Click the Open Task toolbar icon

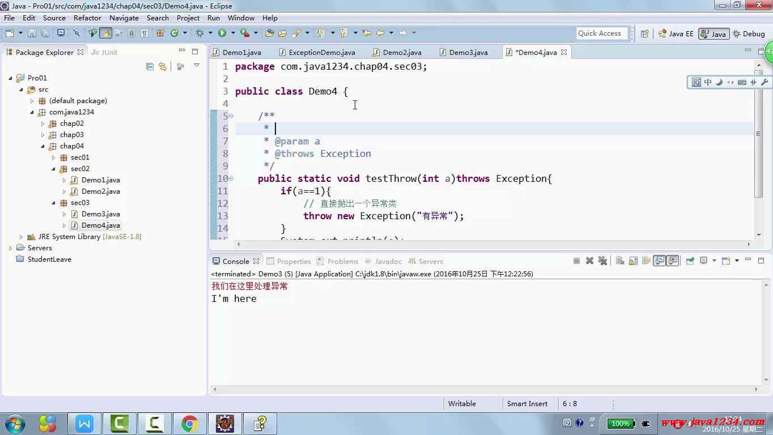[x=282, y=33]
